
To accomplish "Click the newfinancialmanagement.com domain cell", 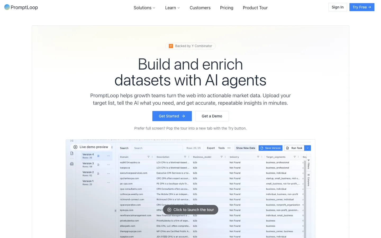I will pyautogui.click(x=136, y=216).
